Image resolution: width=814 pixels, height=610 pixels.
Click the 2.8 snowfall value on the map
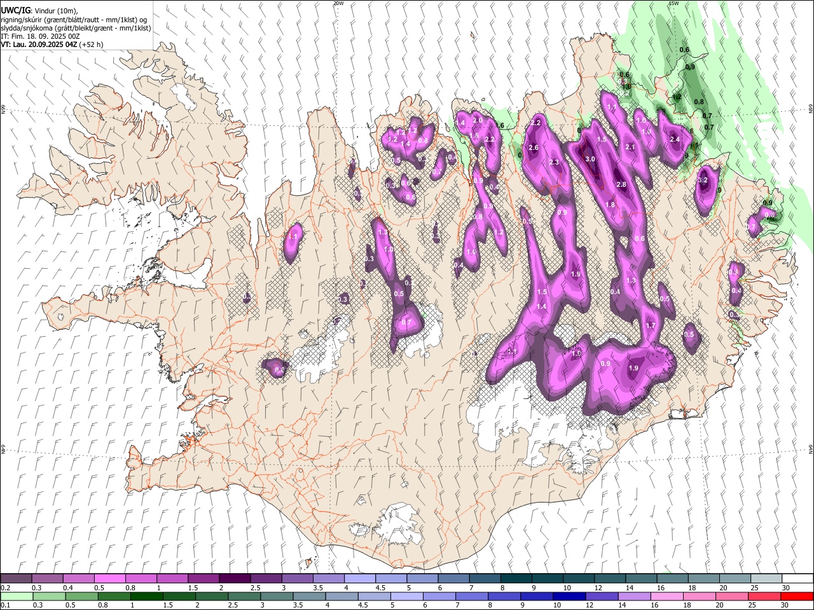(621, 184)
